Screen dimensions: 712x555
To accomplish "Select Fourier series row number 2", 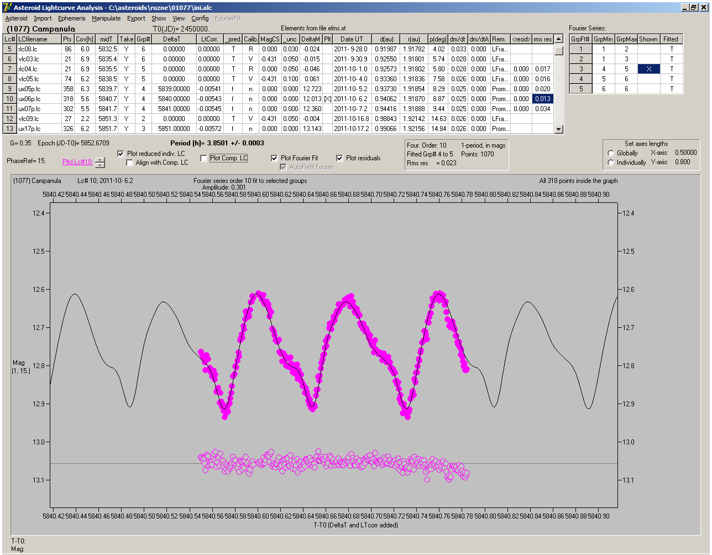I will tap(581, 59).
